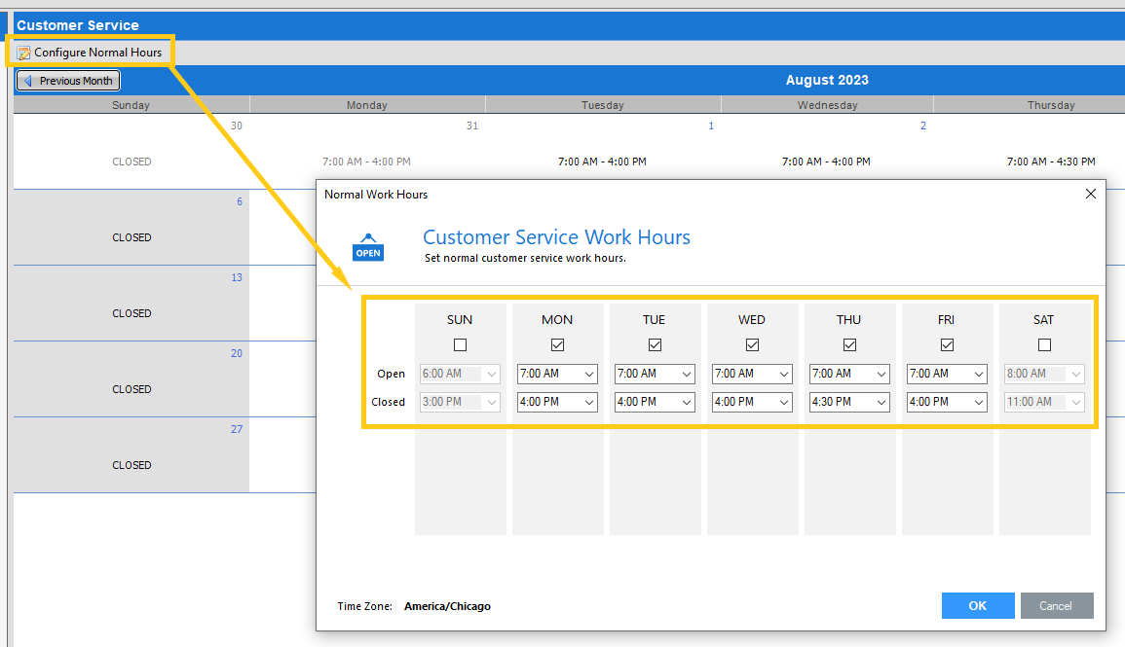Select calendar day 6 date number

(240, 201)
